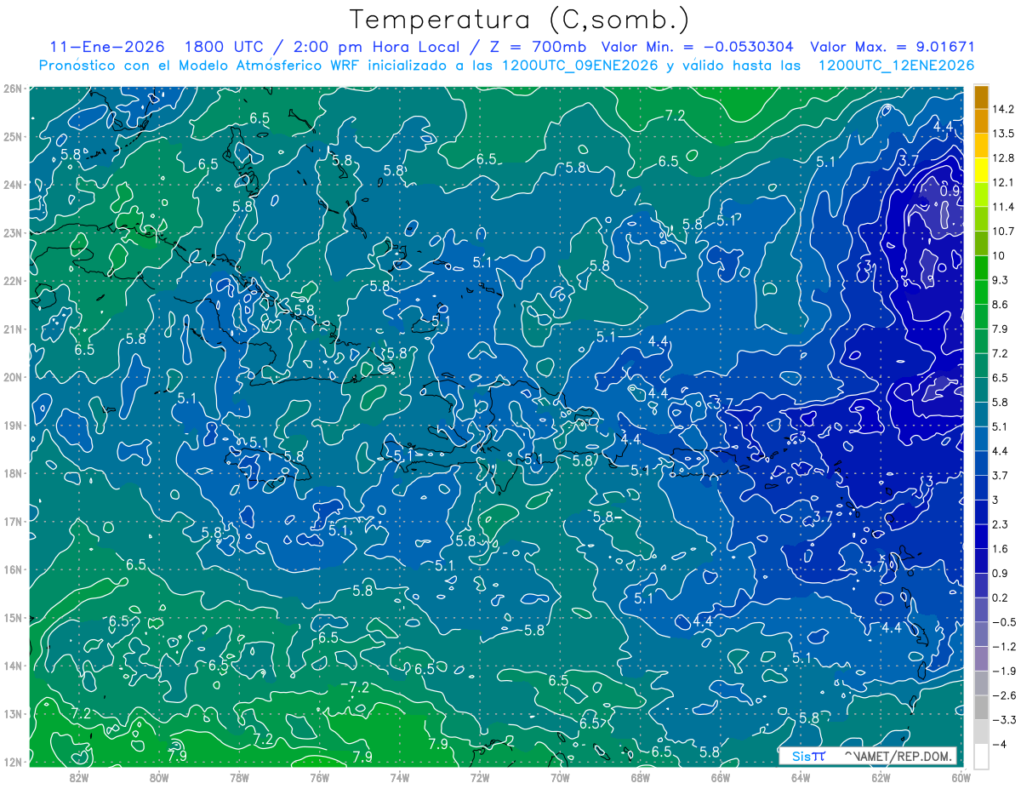Click the "12N" latitude label
Image resolution: width=1021 pixels, height=789 pixels.
pos(12,762)
